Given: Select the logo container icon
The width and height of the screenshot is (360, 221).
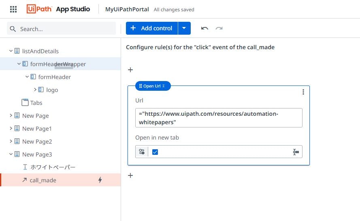Looking at the screenshot, I should click(41, 90).
